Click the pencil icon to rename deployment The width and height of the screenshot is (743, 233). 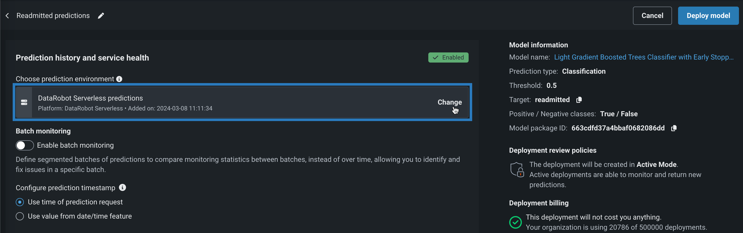coord(101,15)
